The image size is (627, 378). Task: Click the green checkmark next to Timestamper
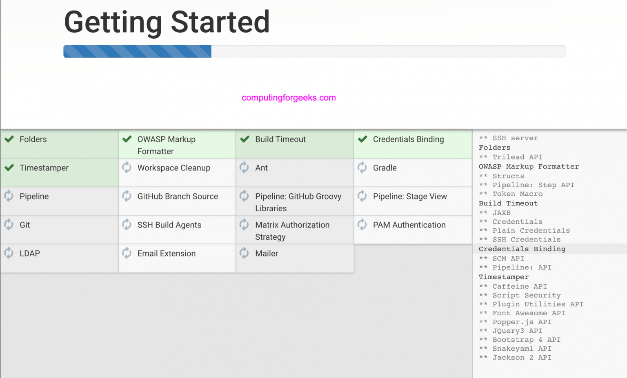(x=9, y=168)
